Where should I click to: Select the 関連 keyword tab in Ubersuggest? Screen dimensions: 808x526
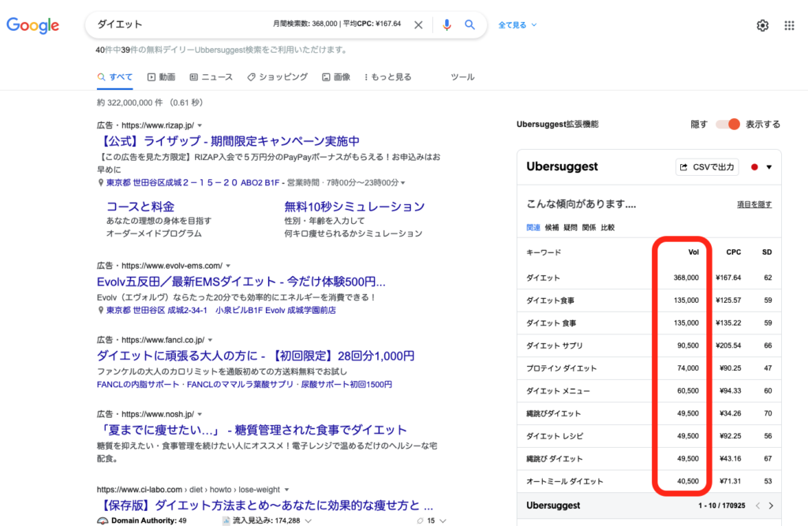click(x=533, y=228)
